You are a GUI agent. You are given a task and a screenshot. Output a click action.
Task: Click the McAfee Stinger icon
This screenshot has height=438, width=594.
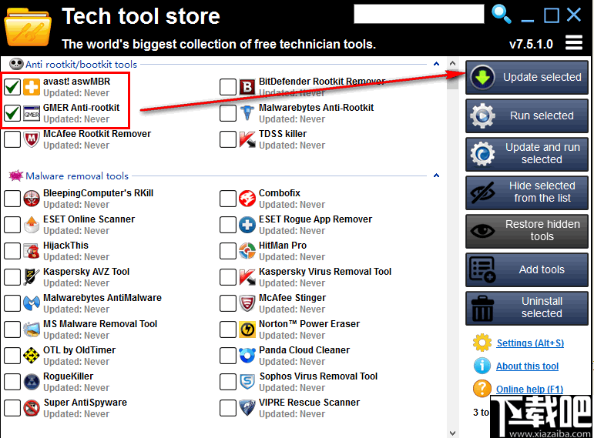tap(247, 303)
